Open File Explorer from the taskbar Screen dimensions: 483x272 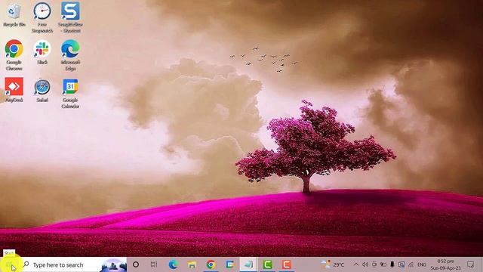click(x=192, y=264)
